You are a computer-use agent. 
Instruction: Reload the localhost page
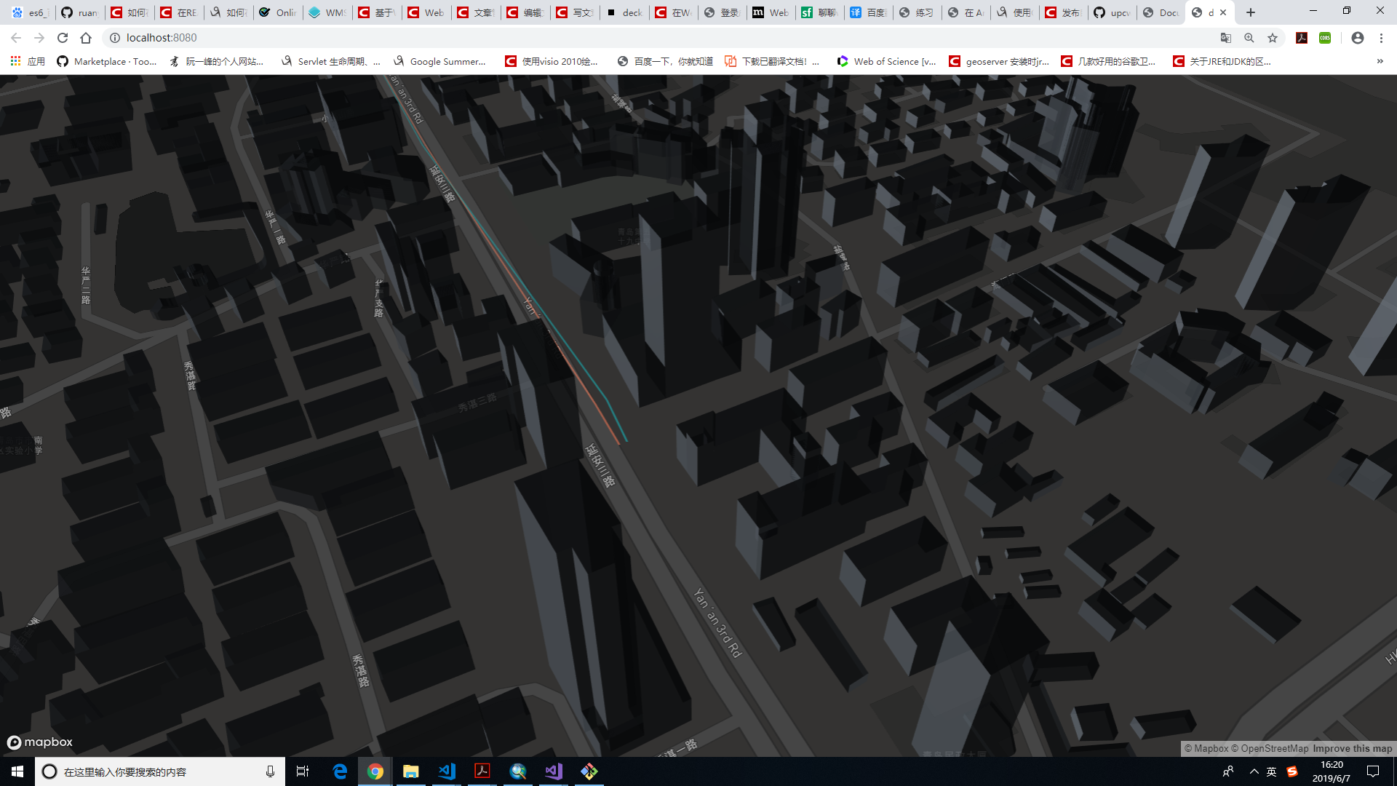[x=63, y=38]
